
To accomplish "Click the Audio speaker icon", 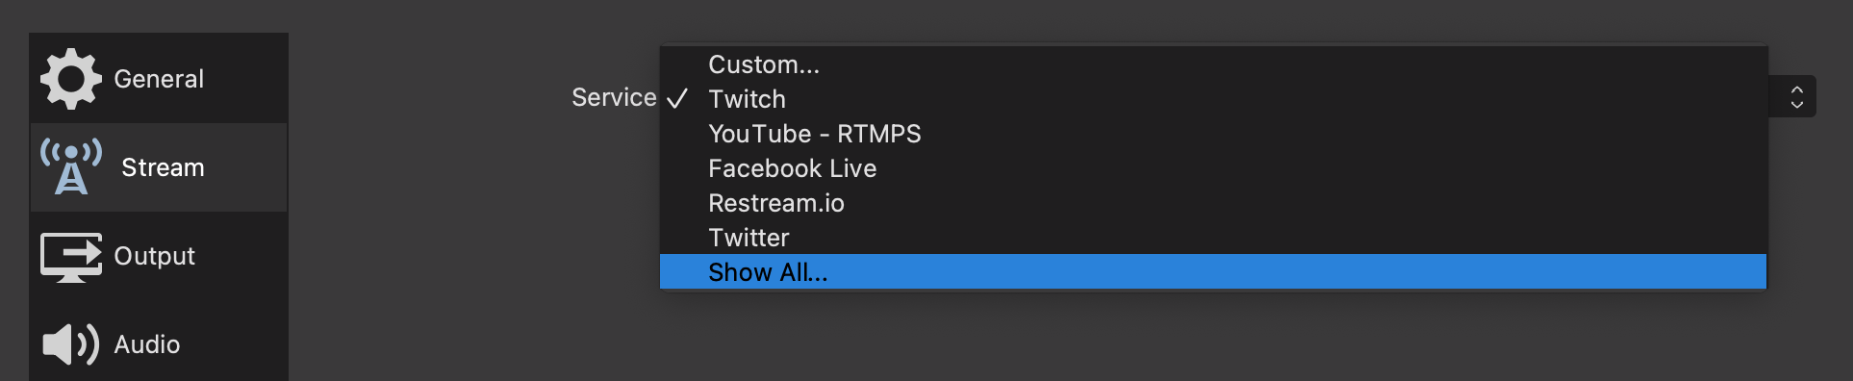I will pyautogui.click(x=70, y=344).
